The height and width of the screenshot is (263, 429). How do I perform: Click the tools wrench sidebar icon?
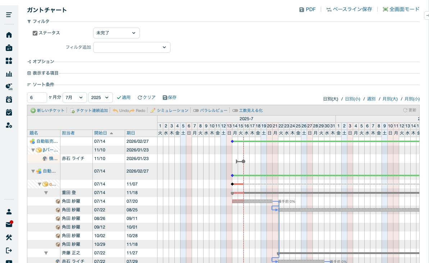click(9, 238)
